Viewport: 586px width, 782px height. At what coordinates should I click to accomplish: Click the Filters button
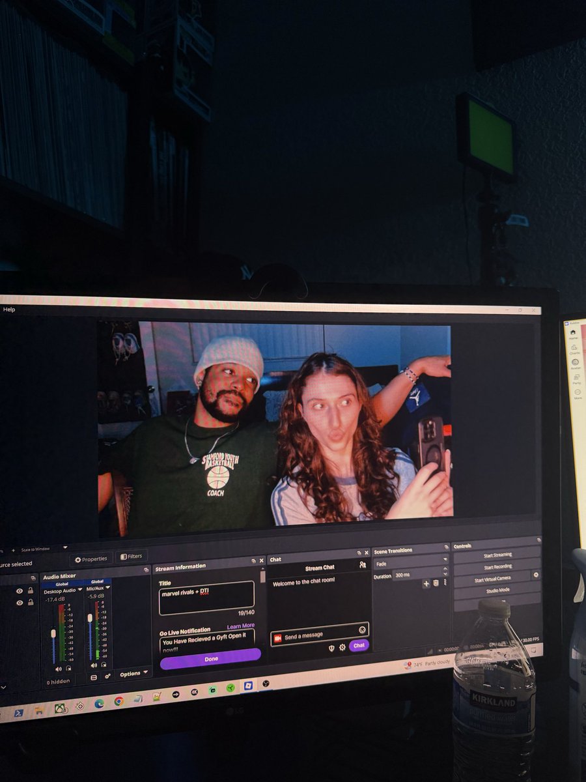pos(132,557)
